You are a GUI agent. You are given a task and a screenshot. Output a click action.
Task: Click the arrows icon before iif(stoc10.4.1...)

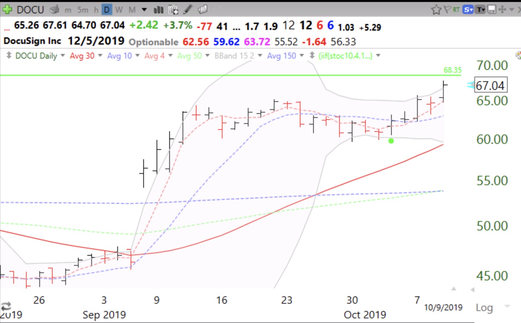coord(312,55)
